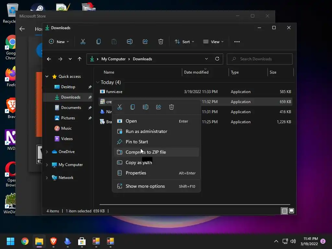This screenshot has width=332, height=249.
Task: Select Run as administrator
Action: pyautogui.click(x=157, y=132)
